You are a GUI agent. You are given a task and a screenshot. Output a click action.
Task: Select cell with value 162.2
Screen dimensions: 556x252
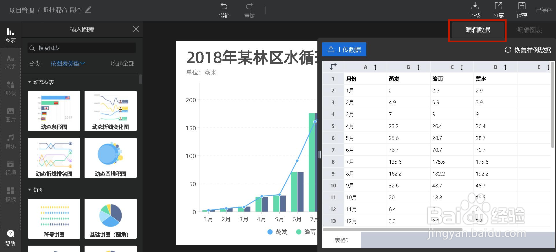(409, 174)
